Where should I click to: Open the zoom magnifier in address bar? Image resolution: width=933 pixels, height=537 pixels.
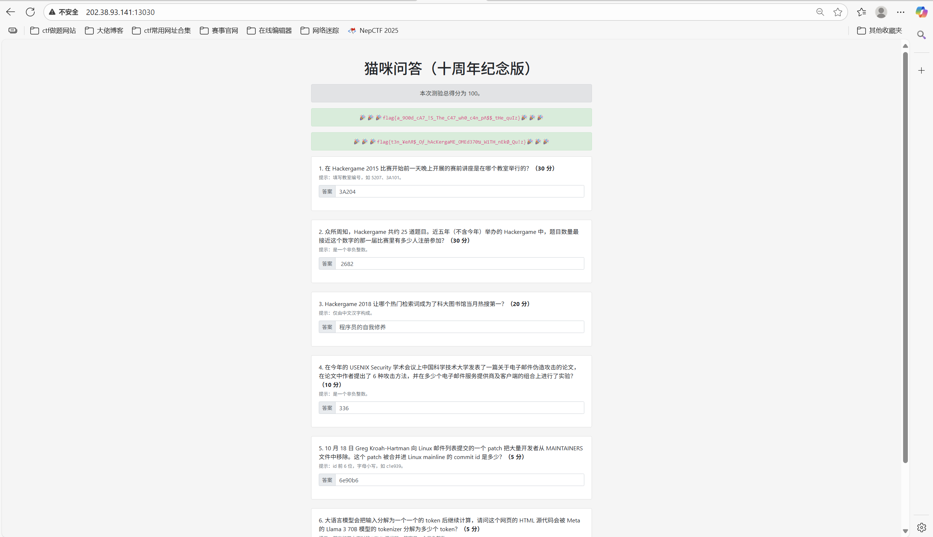pyautogui.click(x=820, y=12)
